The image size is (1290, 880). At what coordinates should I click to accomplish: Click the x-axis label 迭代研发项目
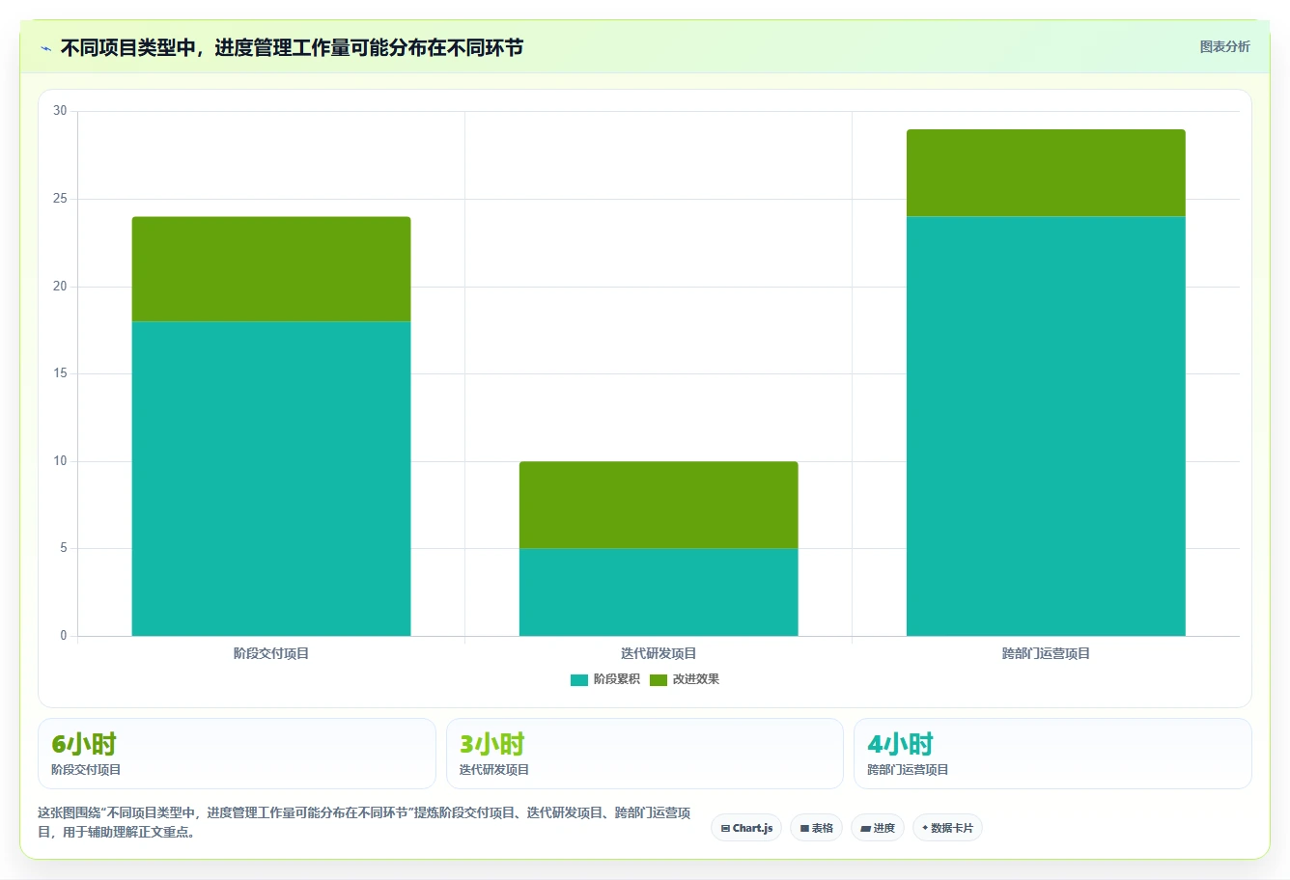659,653
